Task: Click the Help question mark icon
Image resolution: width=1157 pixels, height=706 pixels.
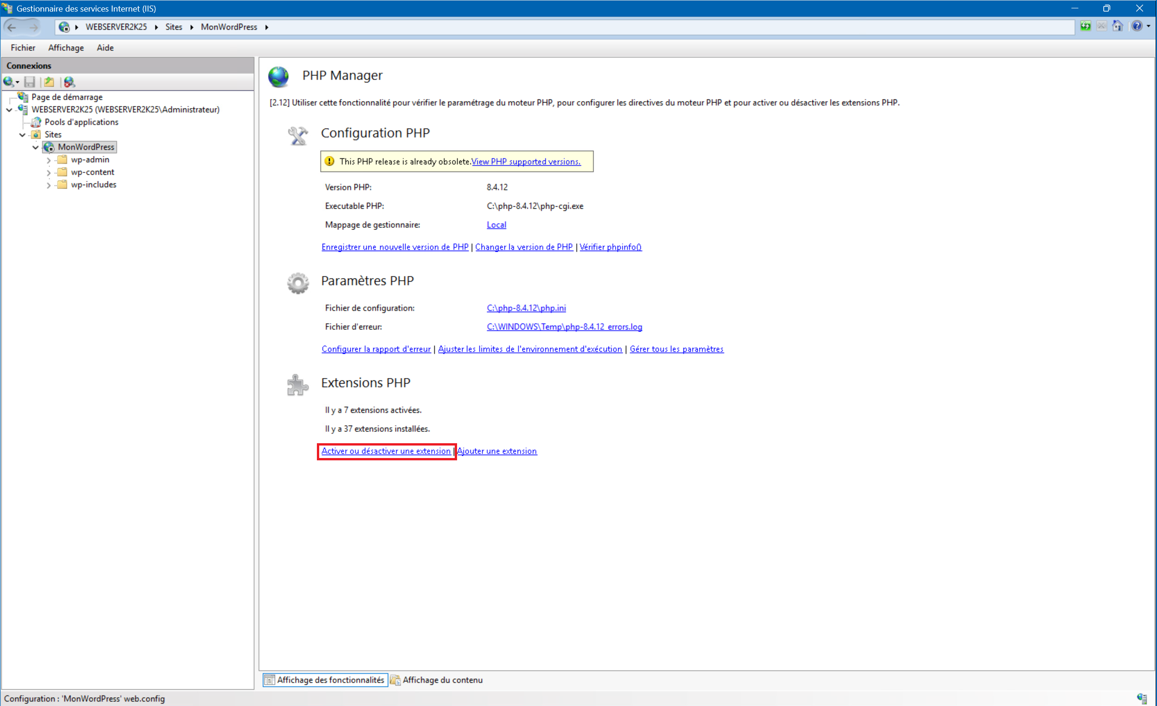Action: click(1136, 26)
